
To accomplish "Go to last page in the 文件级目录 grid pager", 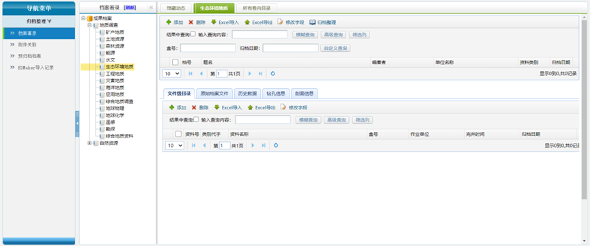I will click(x=264, y=146).
